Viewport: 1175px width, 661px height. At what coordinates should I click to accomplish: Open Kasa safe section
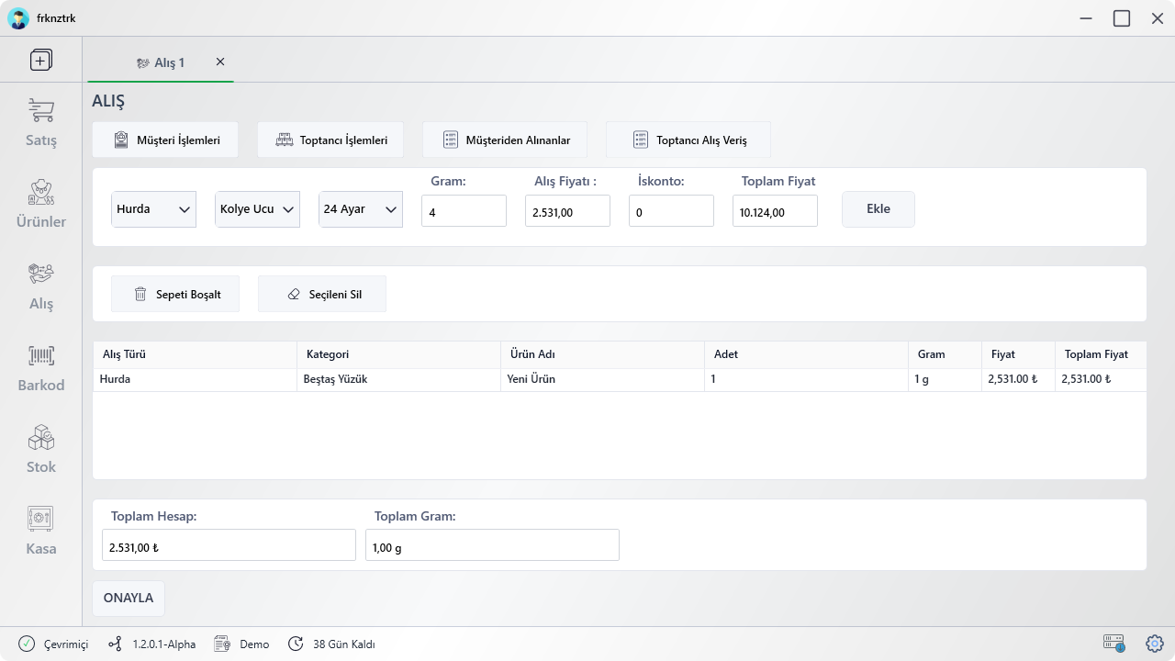pyautogui.click(x=40, y=531)
